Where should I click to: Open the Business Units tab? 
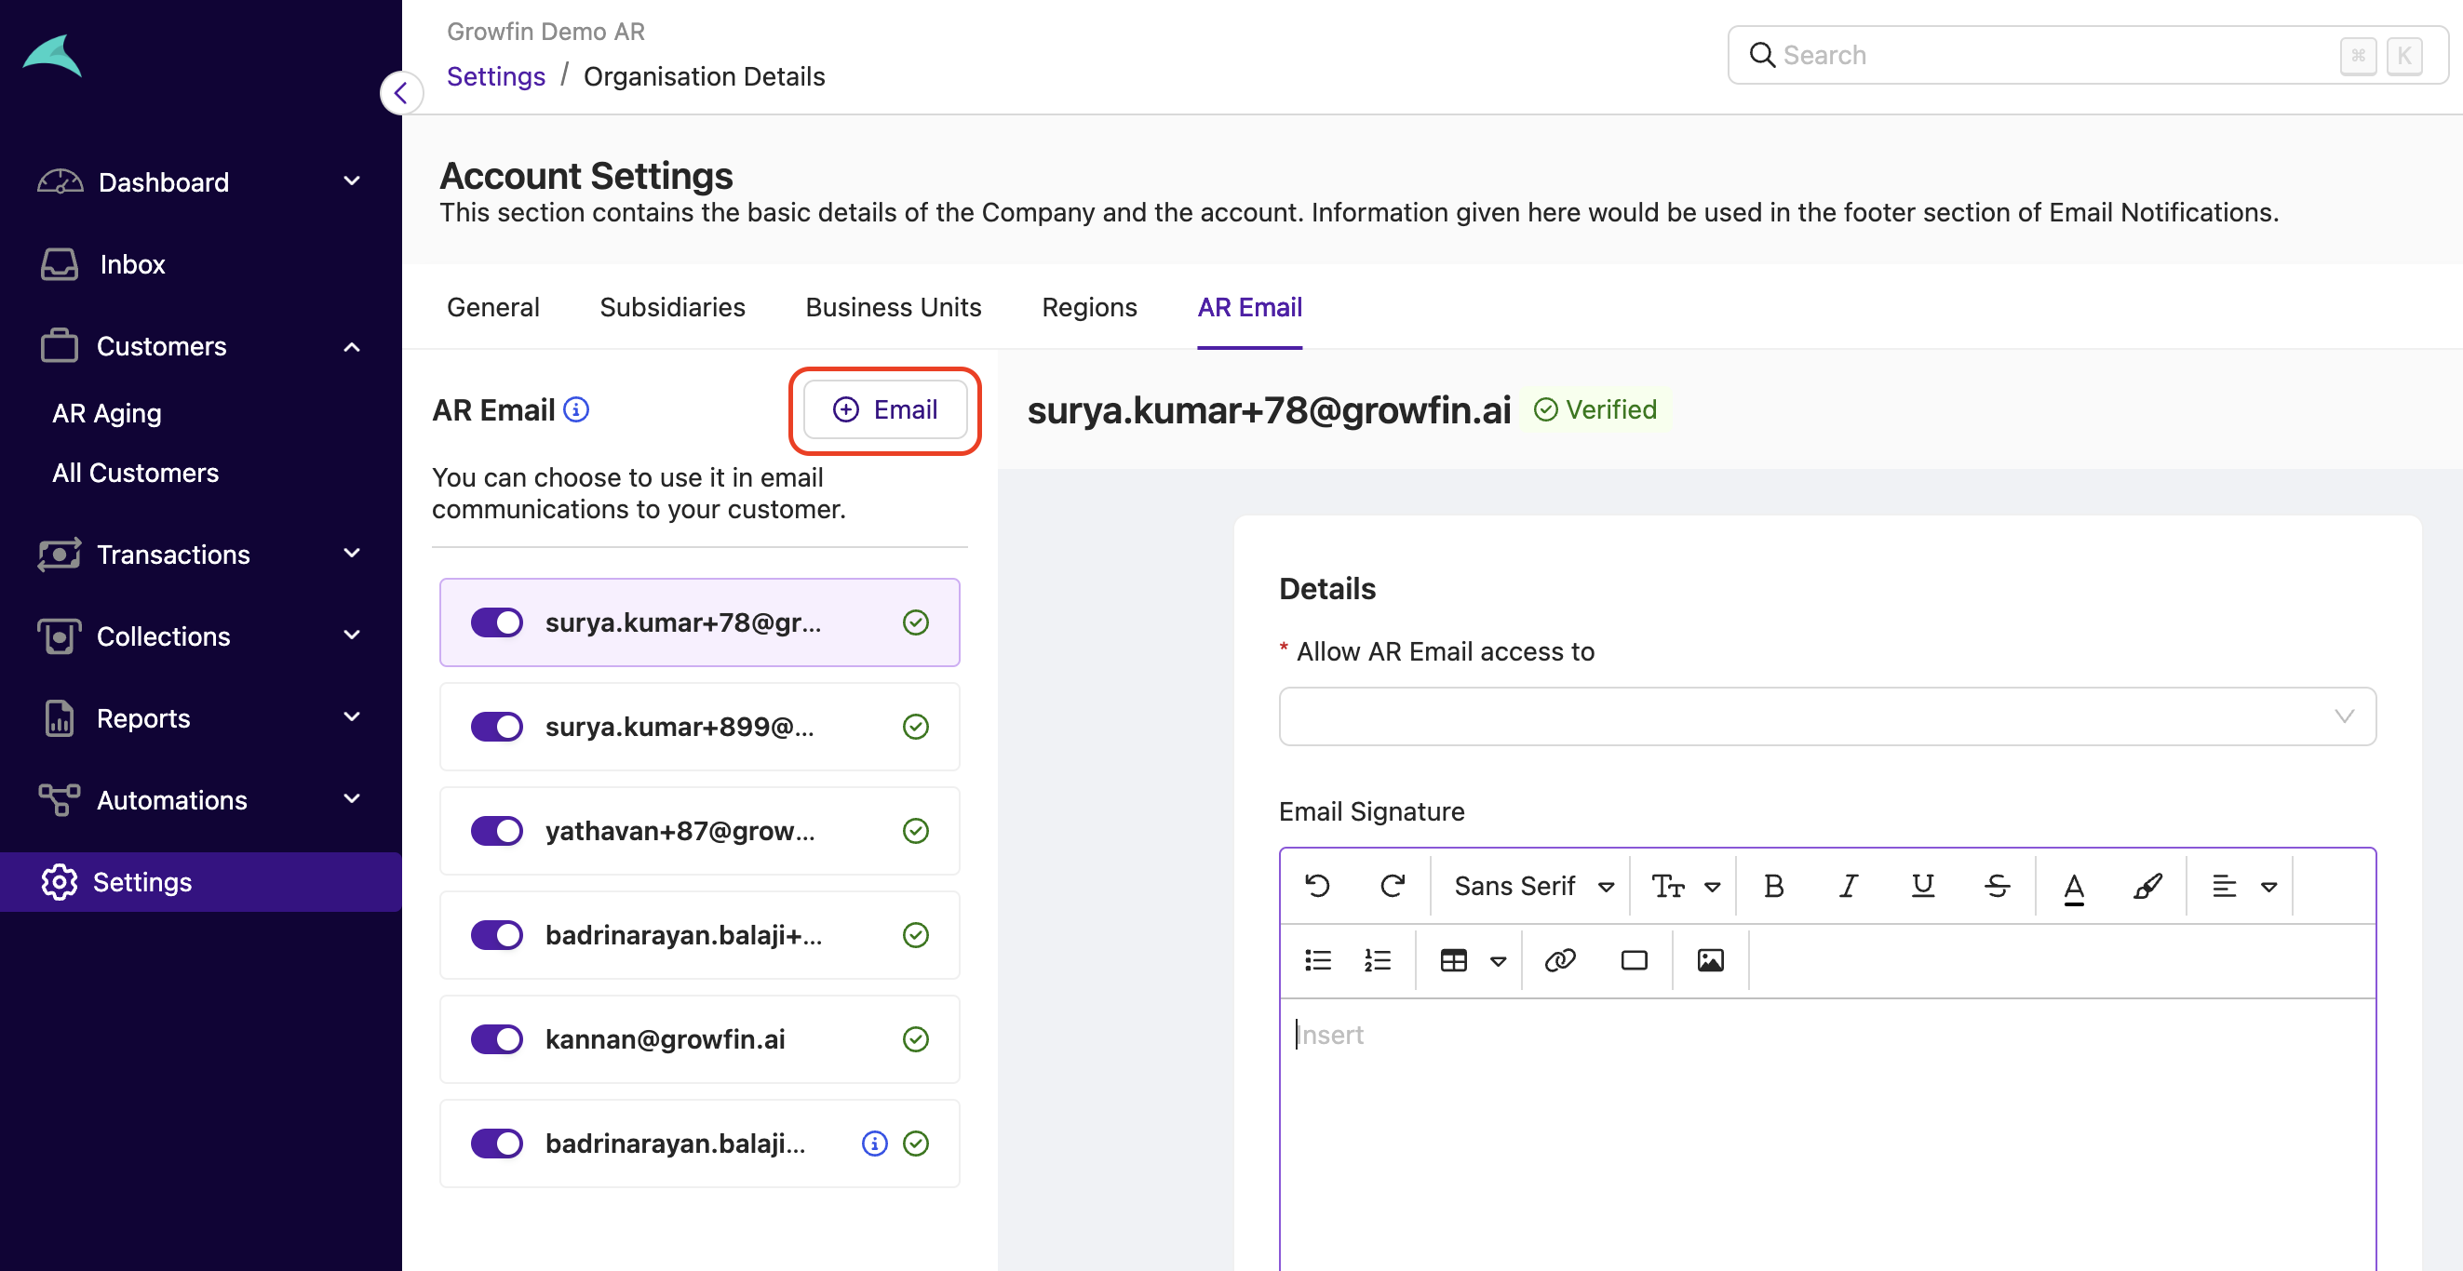point(893,307)
